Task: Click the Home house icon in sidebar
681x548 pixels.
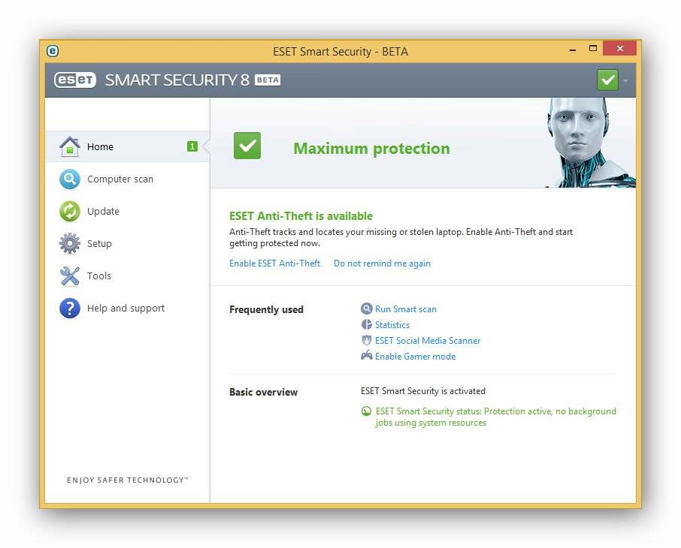Action: [x=69, y=146]
